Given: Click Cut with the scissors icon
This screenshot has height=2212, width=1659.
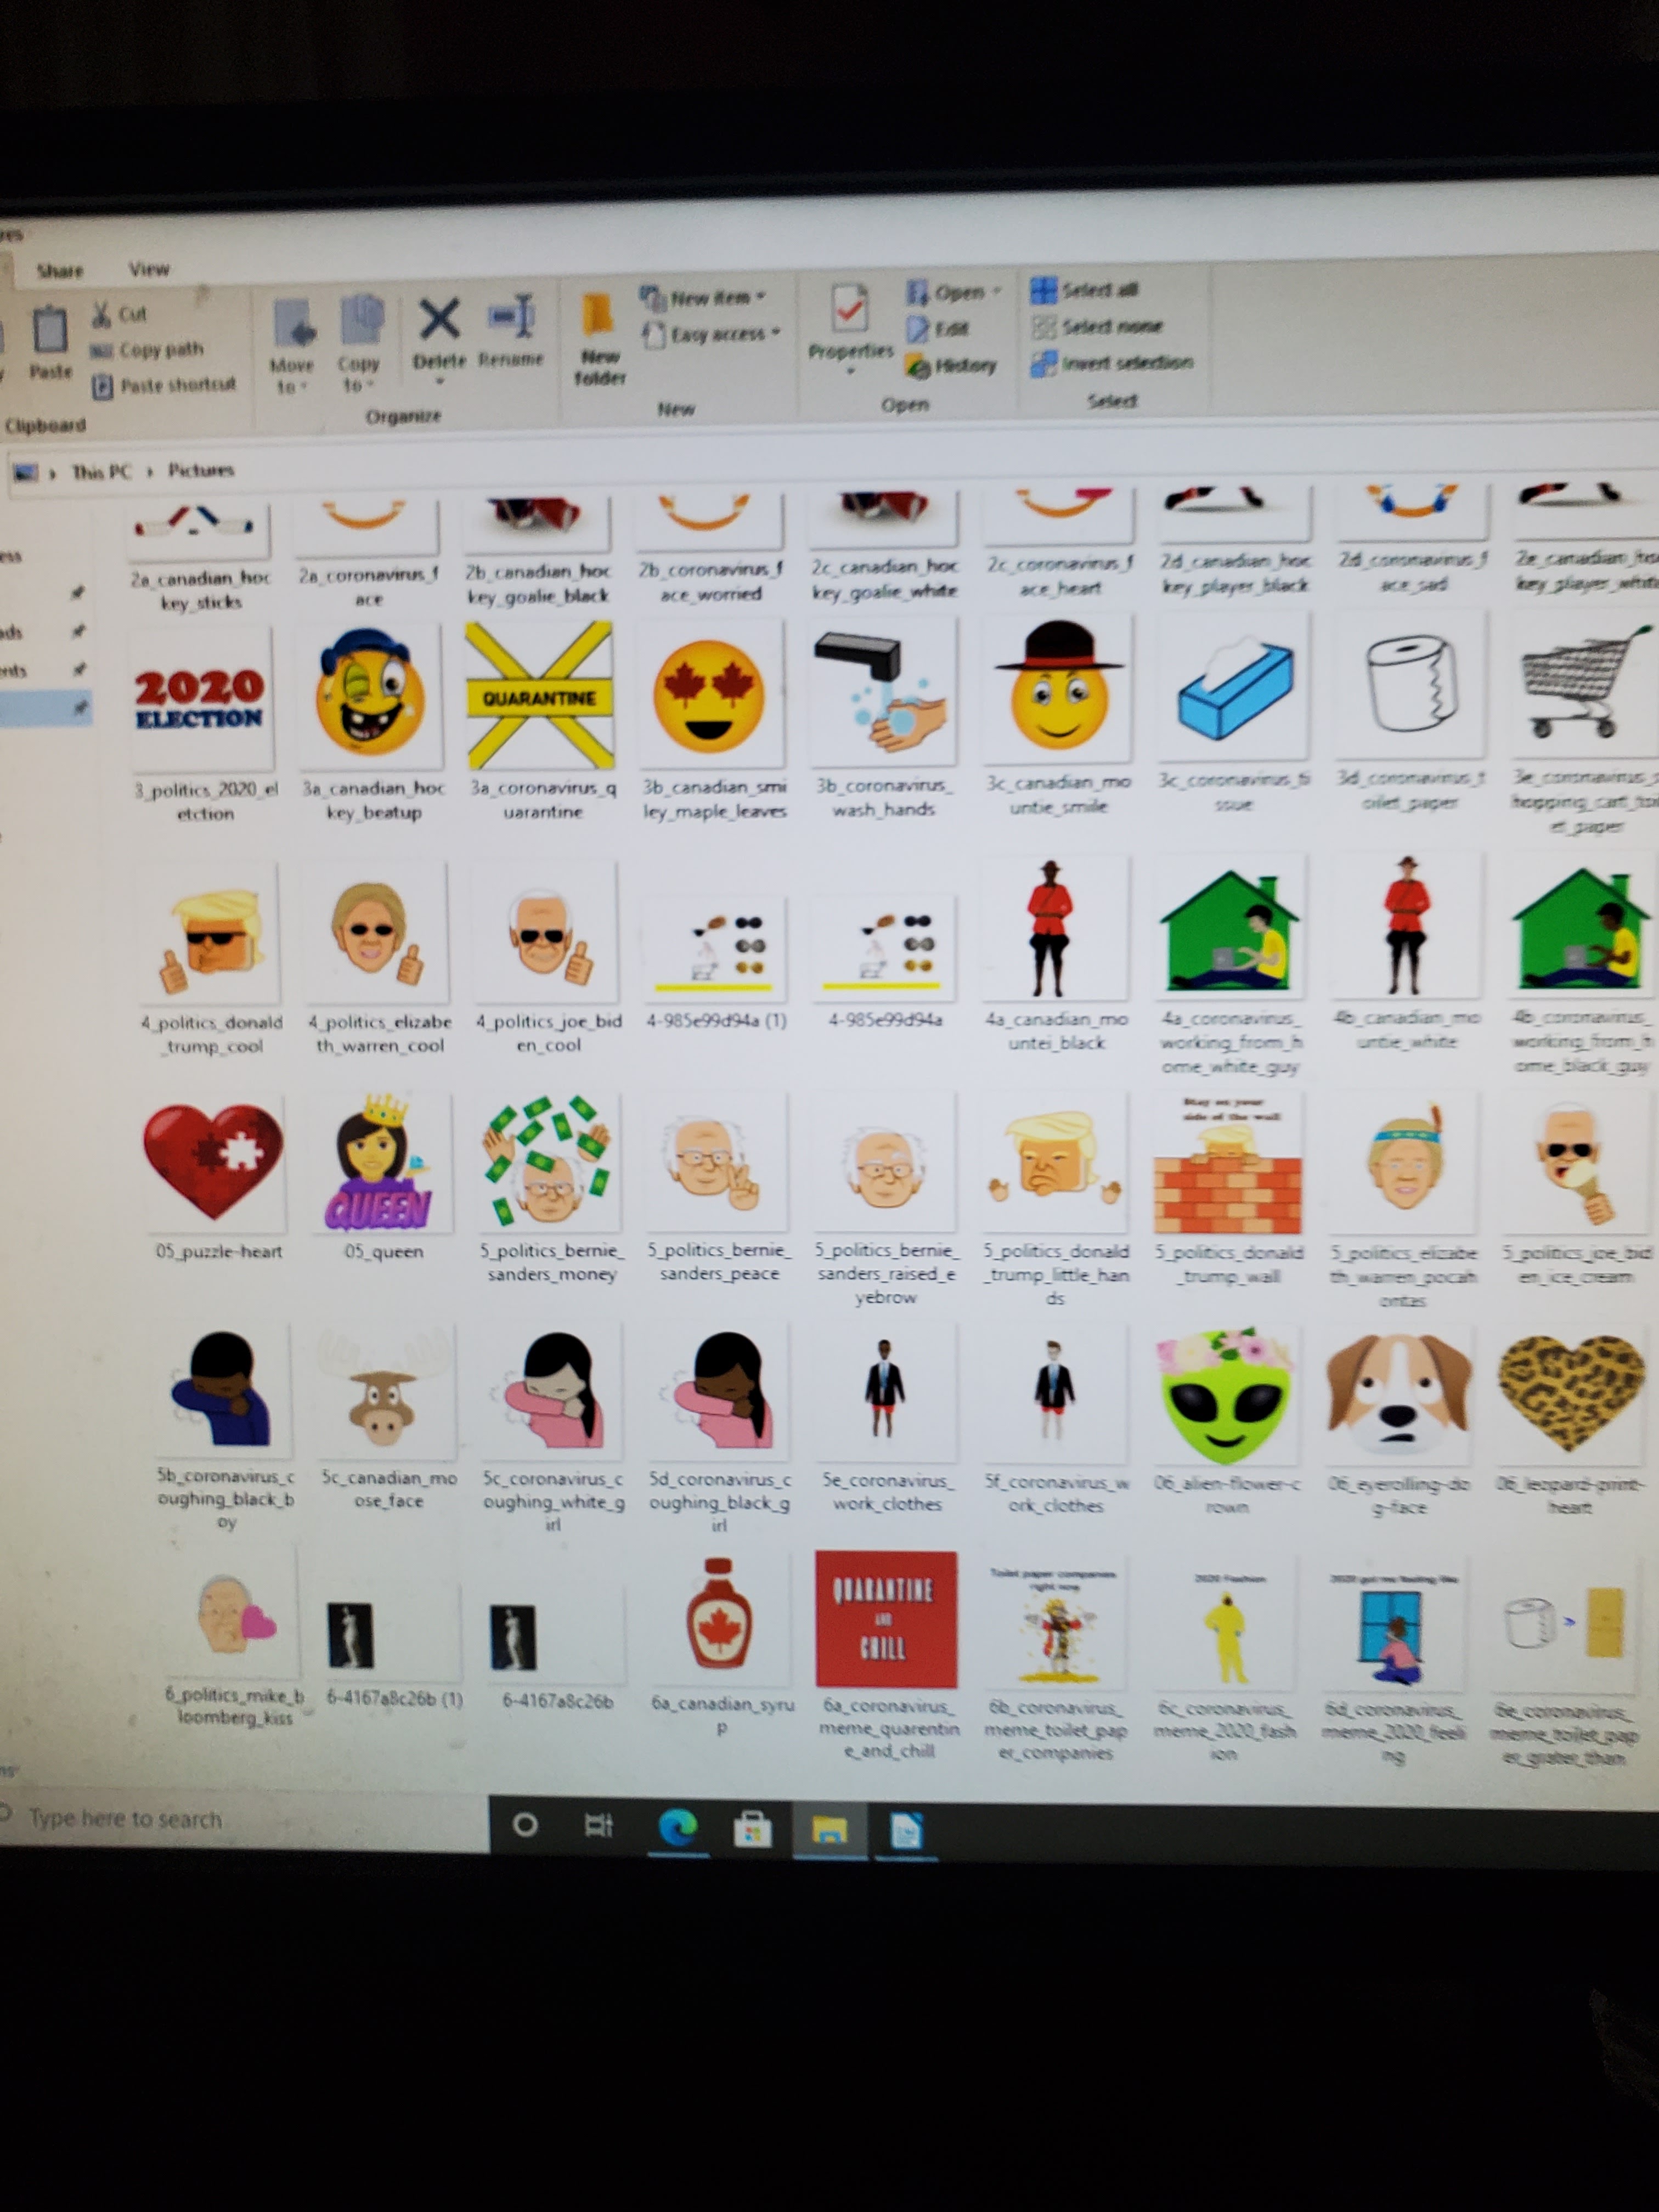Looking at the screenshot, I should [120, 314].
